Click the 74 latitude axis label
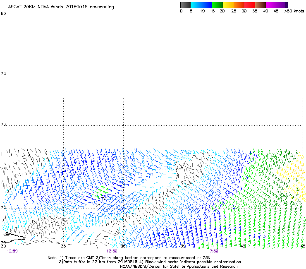Viewport: 306px width, 269px height. pyautogui.click(x=3, y=168)
